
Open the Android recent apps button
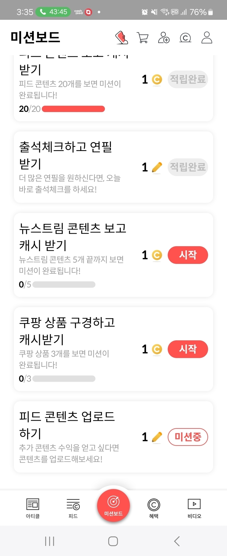pos(50,541)
